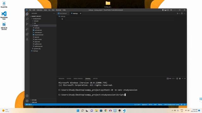Show errors and warnings count in status bar
202x113 pixels.
(29, 105)
